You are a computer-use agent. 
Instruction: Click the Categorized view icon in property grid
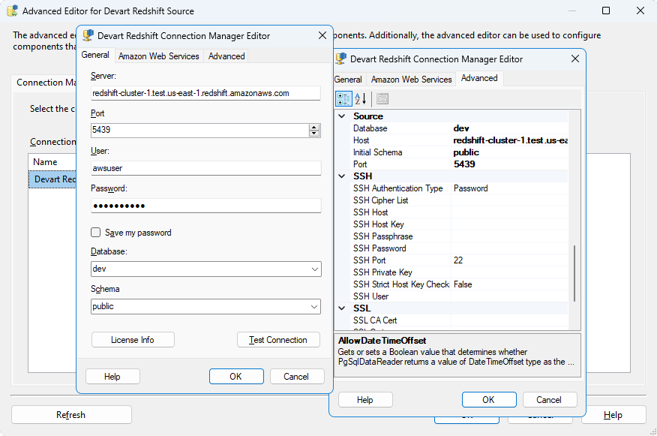(x=344, y=98)
